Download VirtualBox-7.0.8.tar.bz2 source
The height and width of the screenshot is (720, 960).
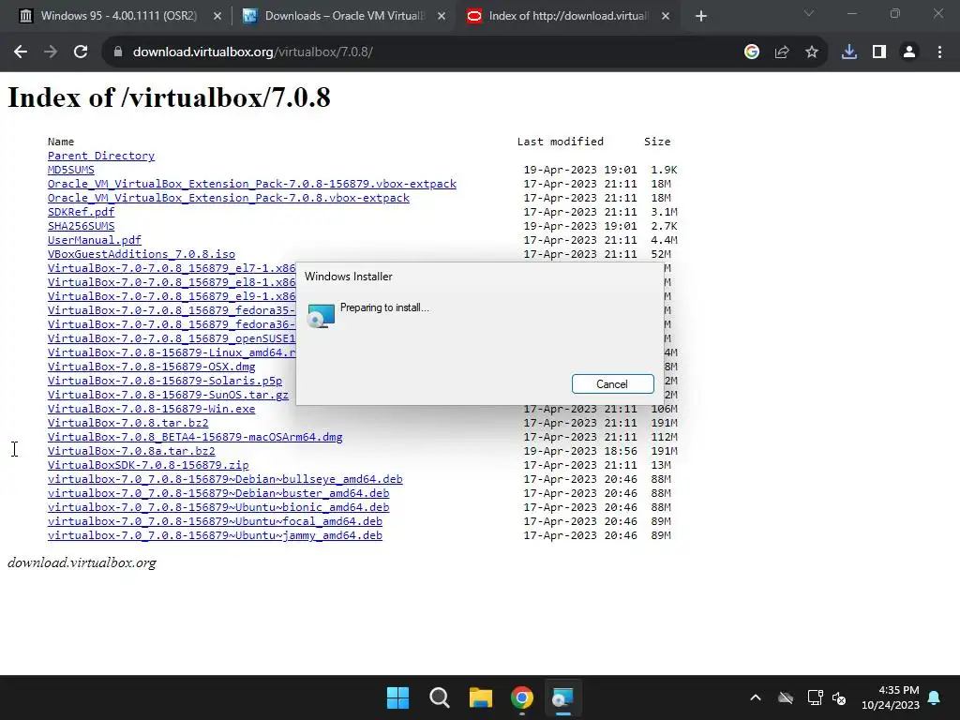pyautogui.click(x=127, y=423)
